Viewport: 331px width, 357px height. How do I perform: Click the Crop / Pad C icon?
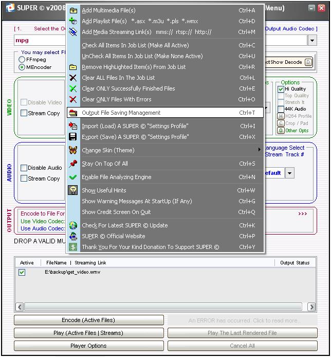281,123
